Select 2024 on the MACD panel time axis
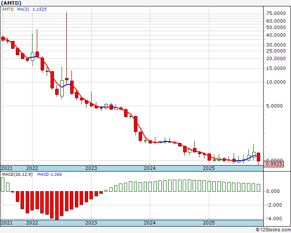The height and width of the screenshot is (233, 291). click(x=150, y=223)
